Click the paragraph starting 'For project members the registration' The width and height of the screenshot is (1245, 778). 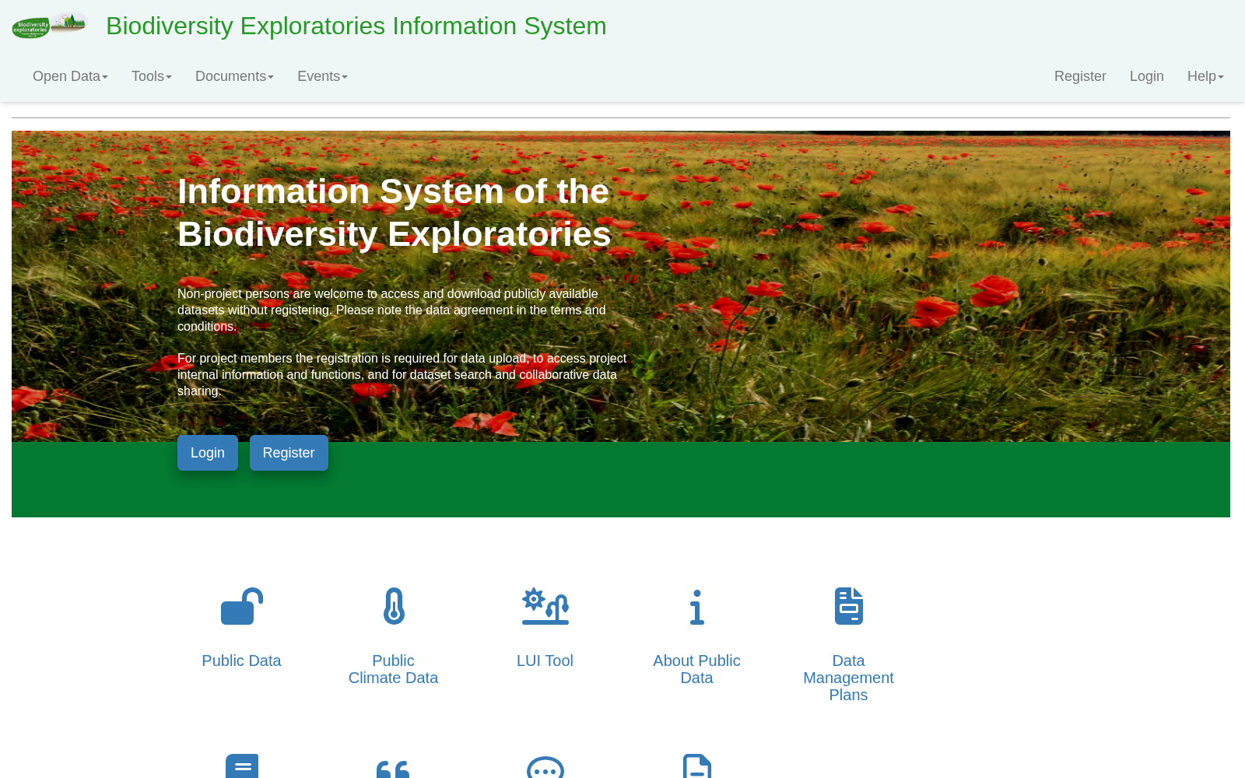point(402,374)
